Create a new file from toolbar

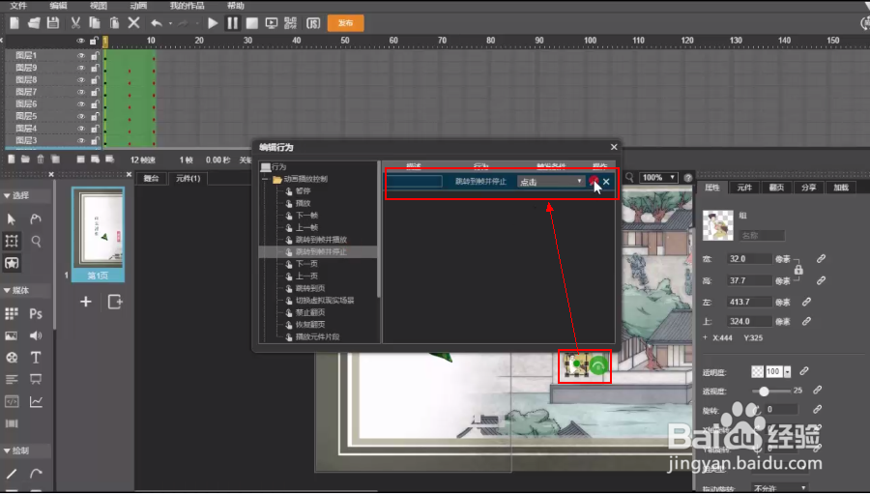[14, 23]
